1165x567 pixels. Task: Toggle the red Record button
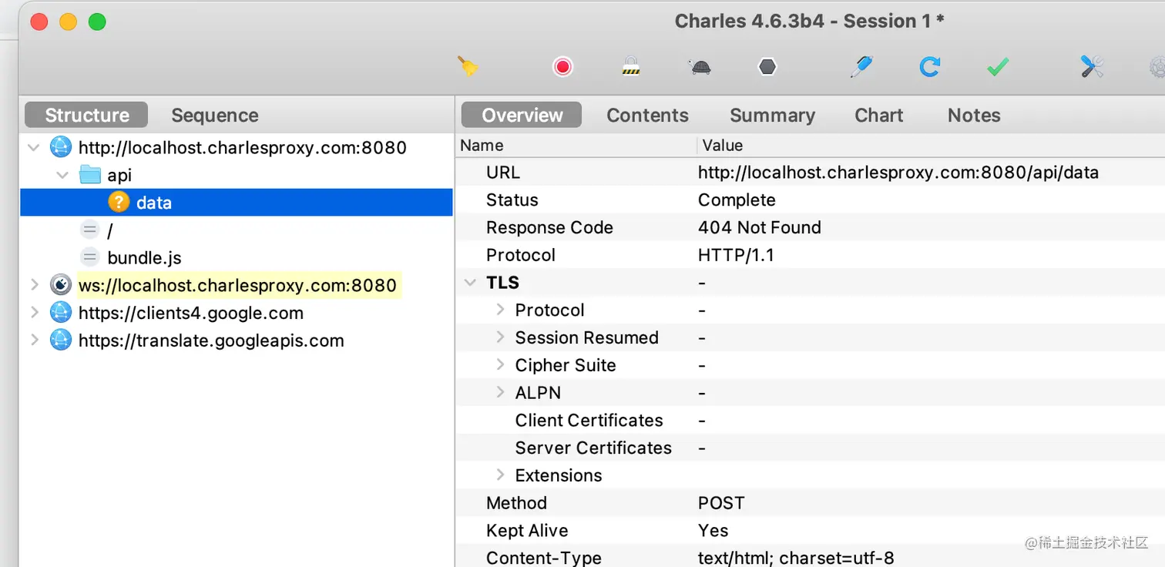[563, 67]
